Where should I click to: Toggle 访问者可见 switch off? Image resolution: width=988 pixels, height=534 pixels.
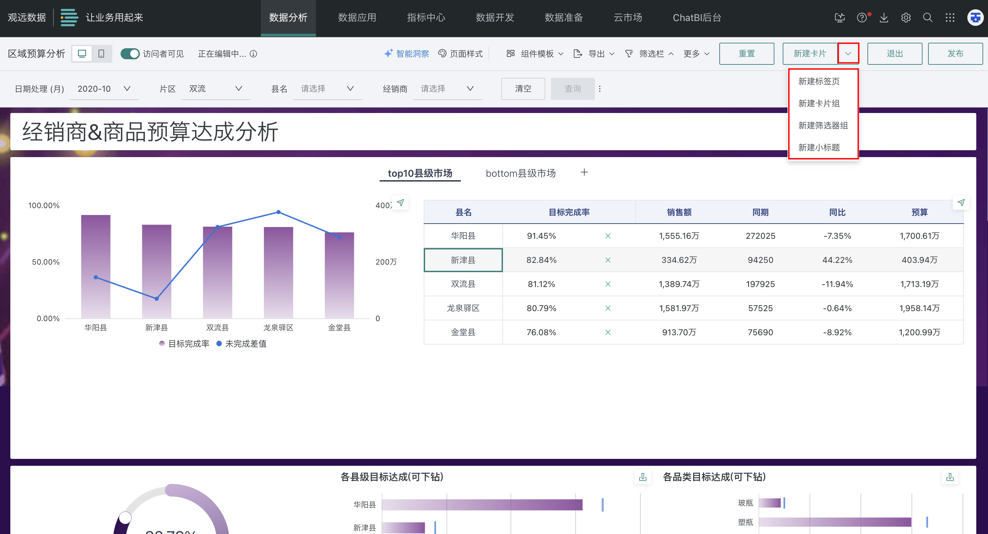[x=130, y=54]
